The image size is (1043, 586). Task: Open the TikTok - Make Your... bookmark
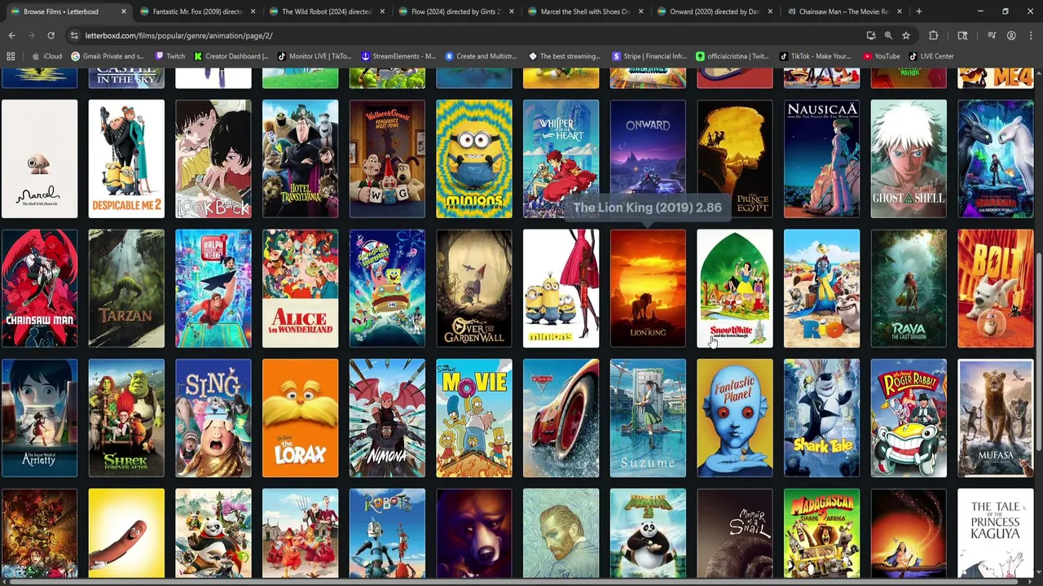(x=815, y=56)
